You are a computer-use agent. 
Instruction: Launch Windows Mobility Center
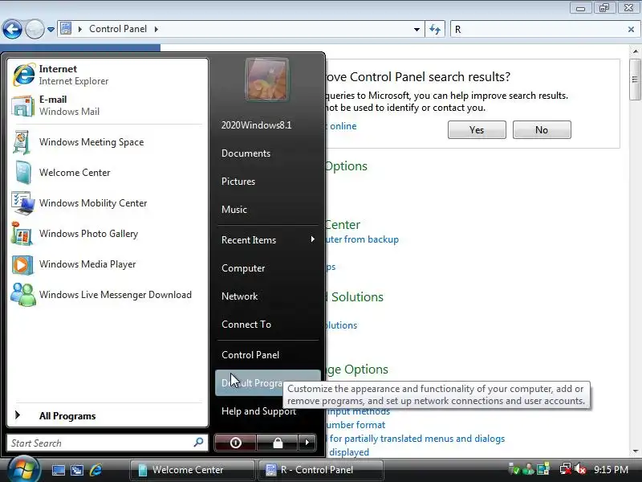pos(108,203)
